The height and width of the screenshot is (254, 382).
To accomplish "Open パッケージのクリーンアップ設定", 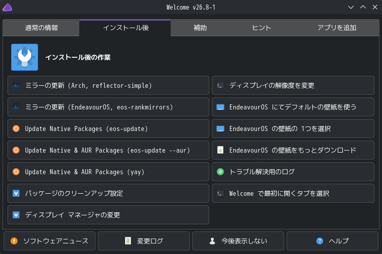I will 108,193.
